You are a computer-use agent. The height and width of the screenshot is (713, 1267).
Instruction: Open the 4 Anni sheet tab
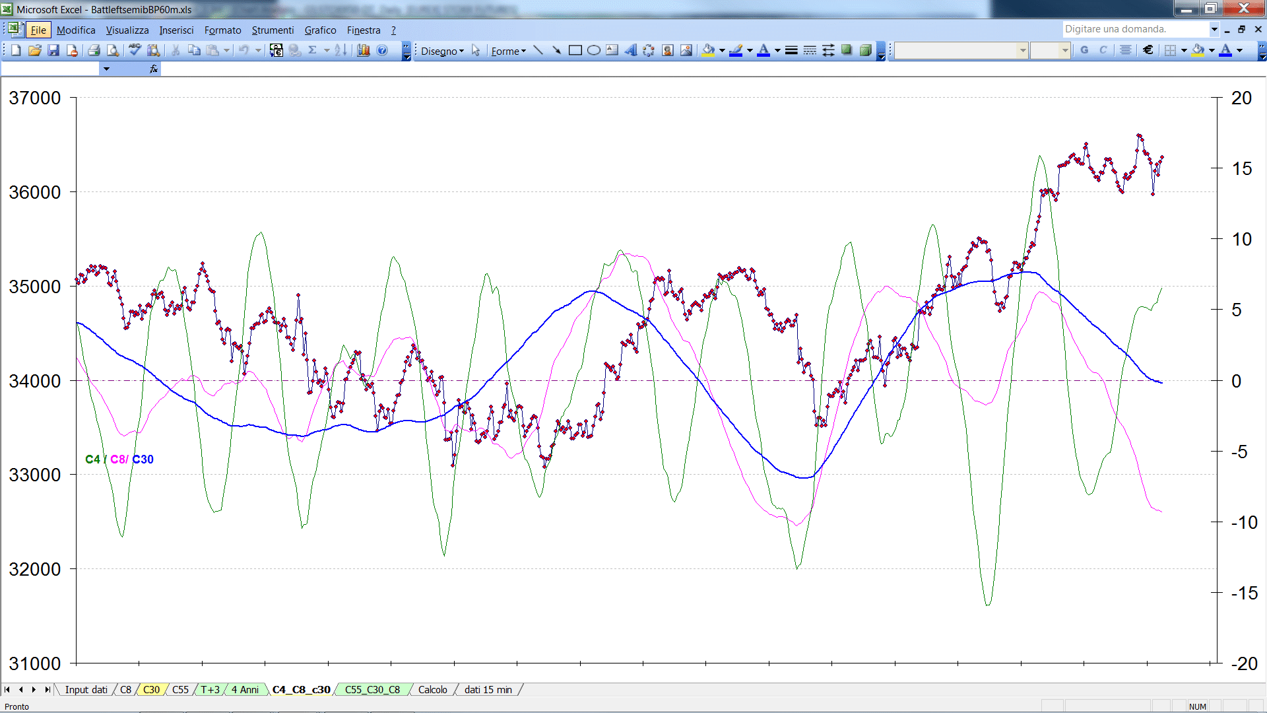245,689
